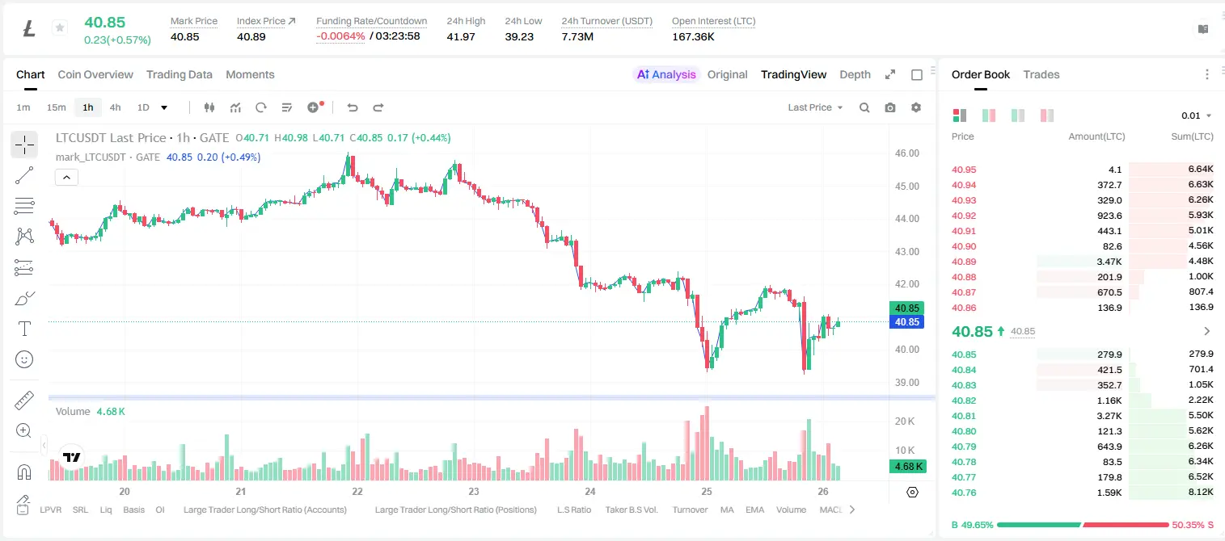Select the trend line drawing tool
Viewport: 1225px width, 541px height.
(x=24, y=175)
